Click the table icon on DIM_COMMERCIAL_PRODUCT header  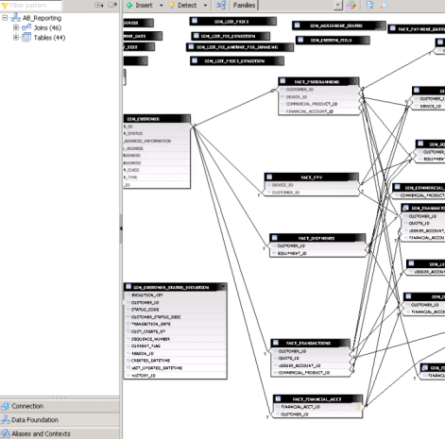click(398, 187)
